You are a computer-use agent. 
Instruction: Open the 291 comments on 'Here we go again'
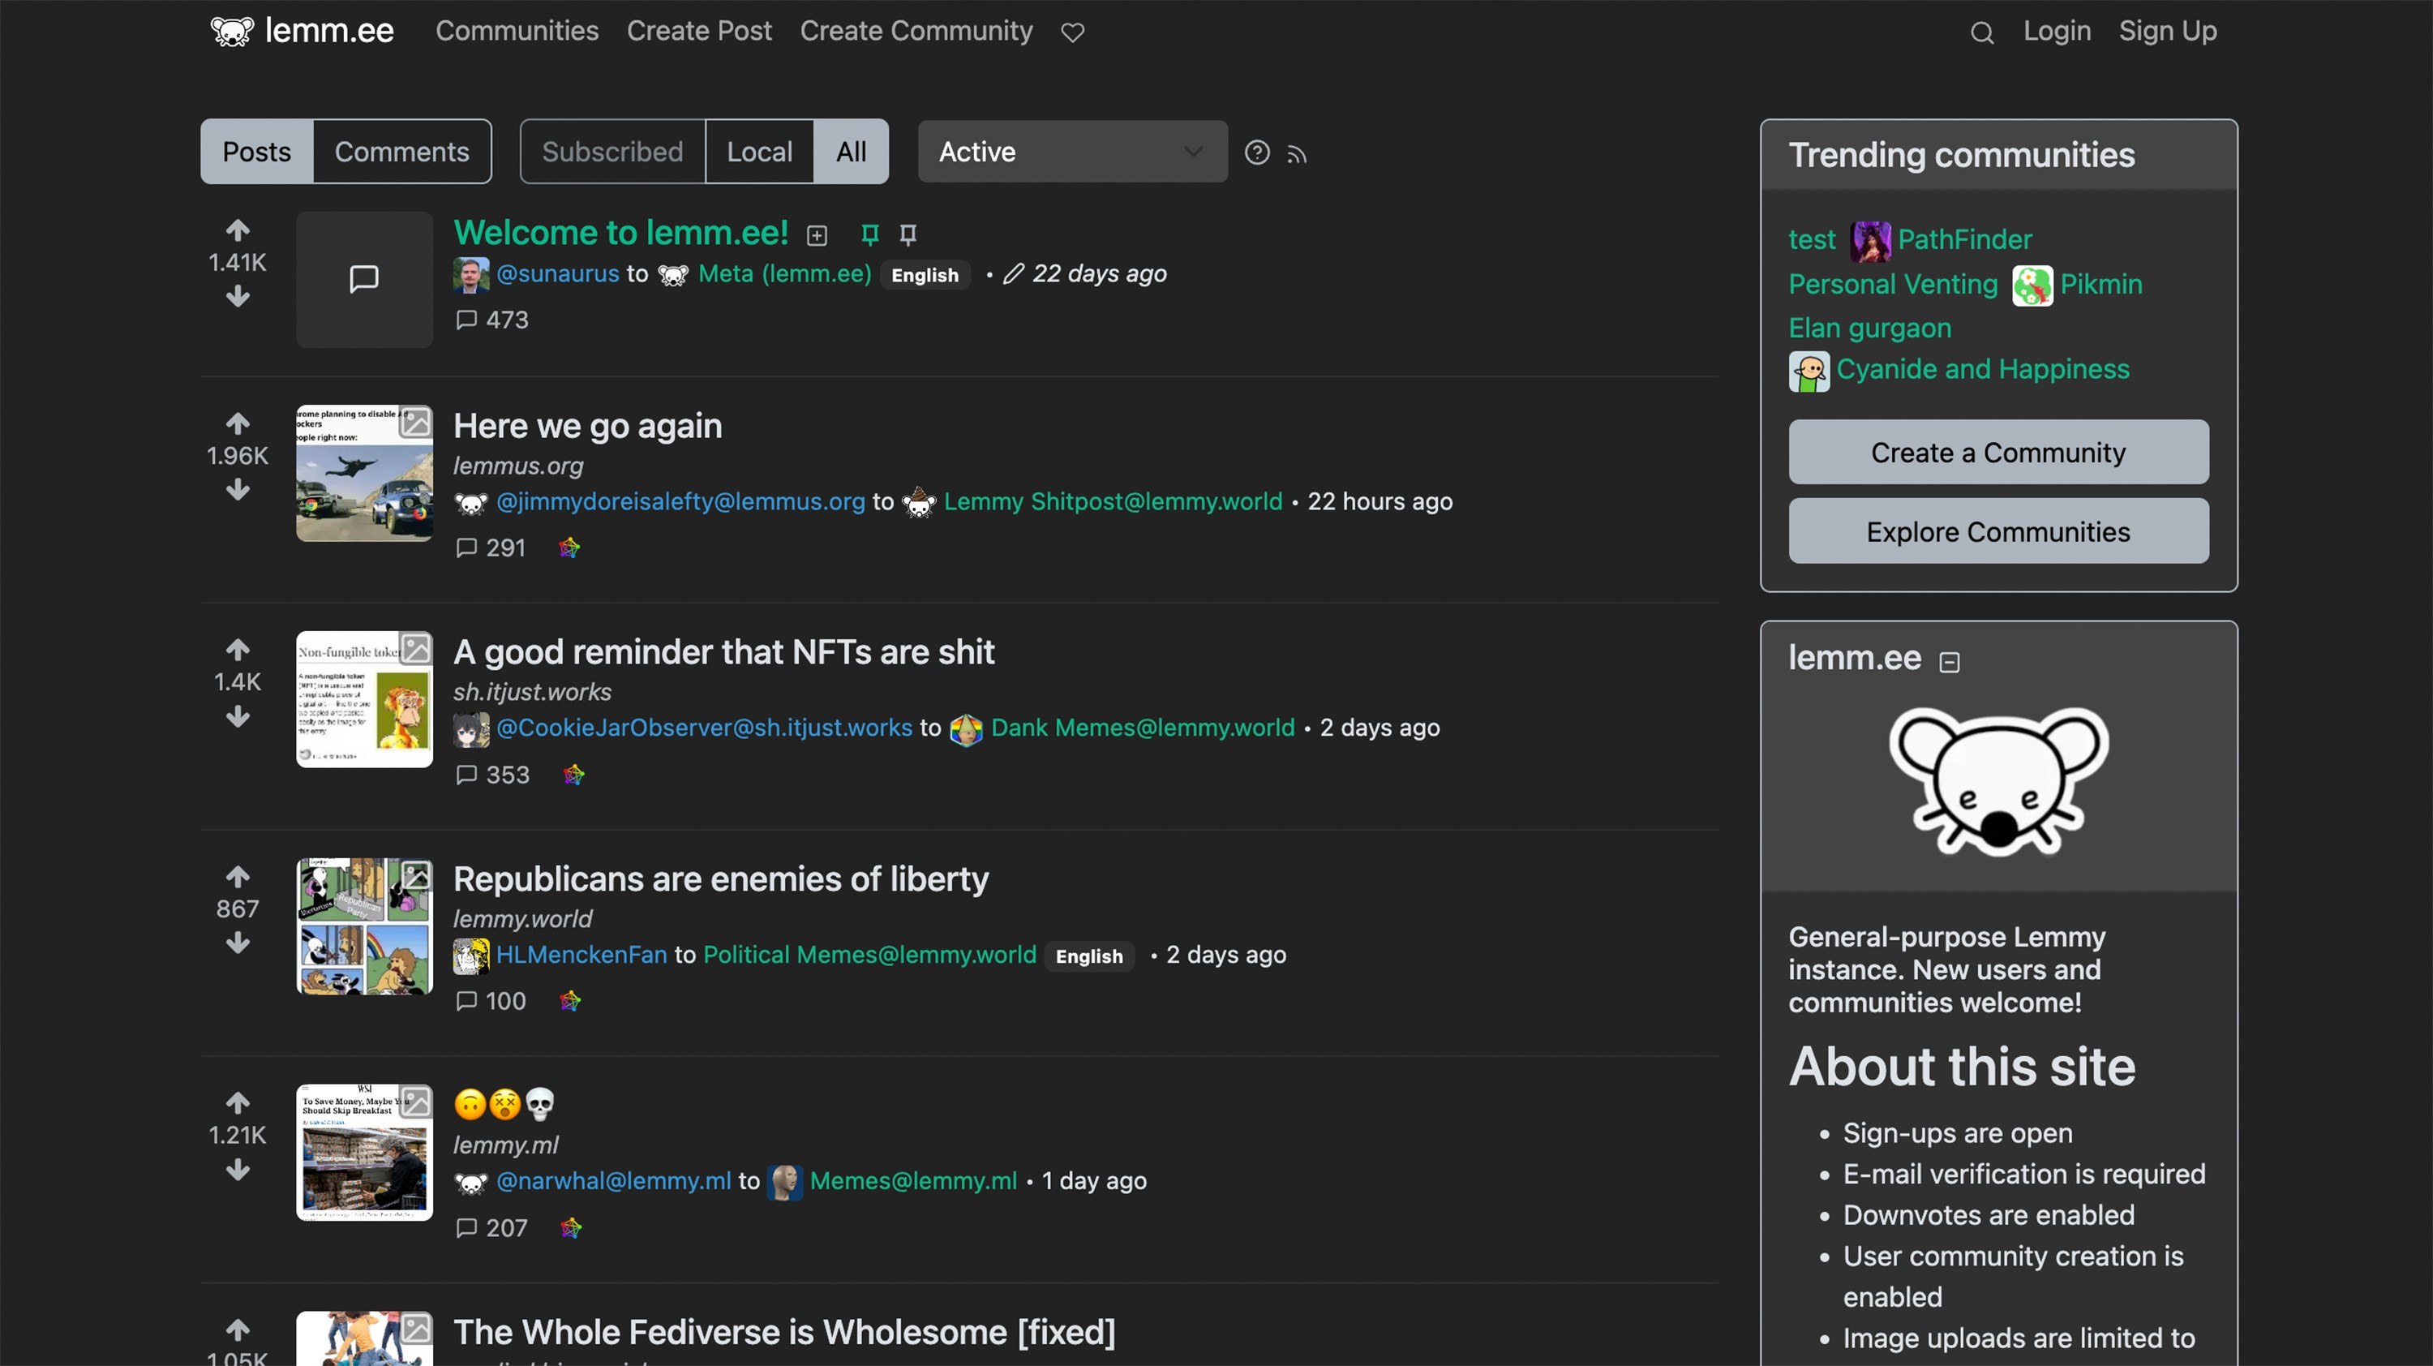pos(490,548)
